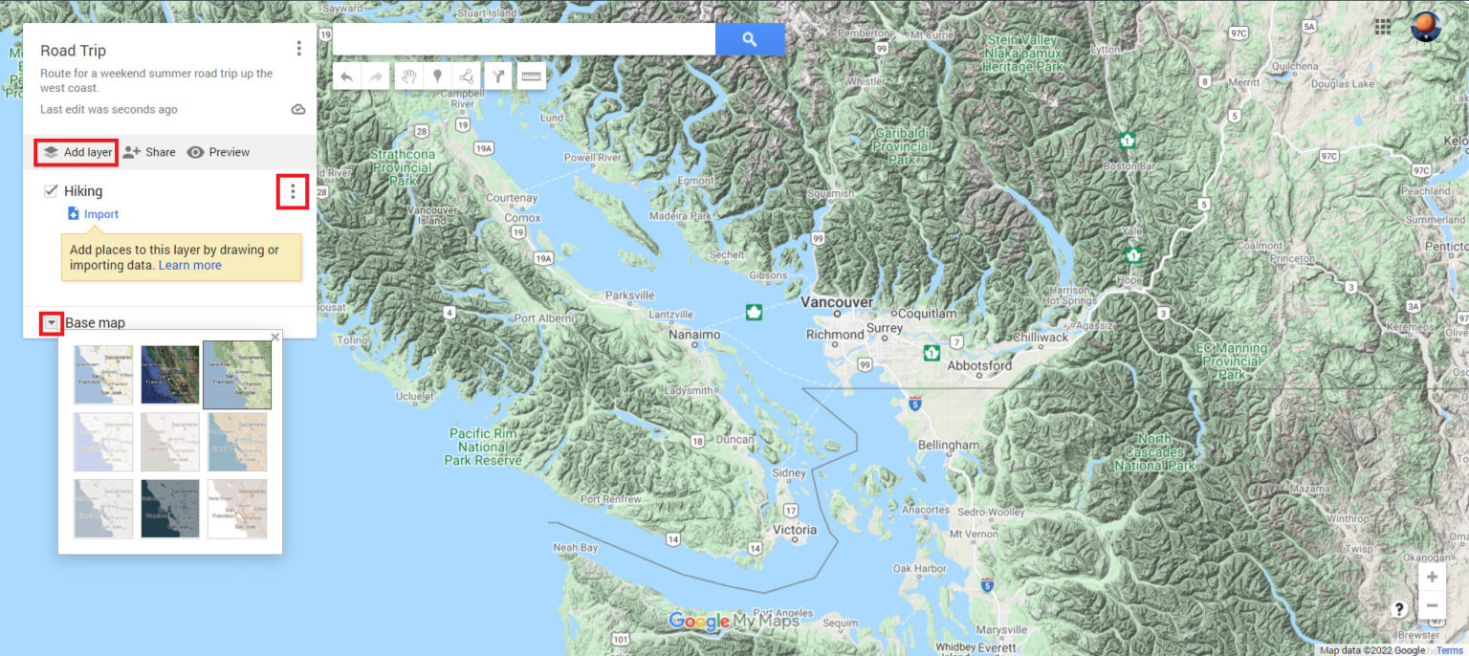Uncheck the Hiking layer checkbox

(x=51, y=191)
